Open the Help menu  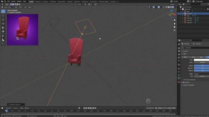coord(24,1)
